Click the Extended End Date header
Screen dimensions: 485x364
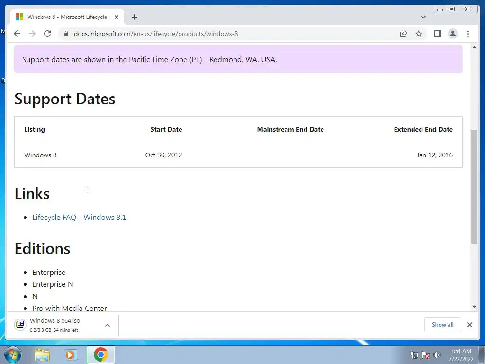point(423,129)
